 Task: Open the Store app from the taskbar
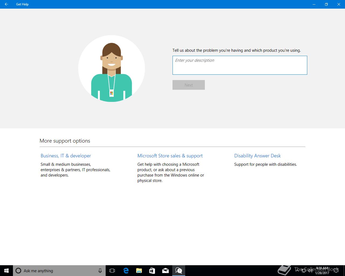pyautogui.click(x=152, y=271)
